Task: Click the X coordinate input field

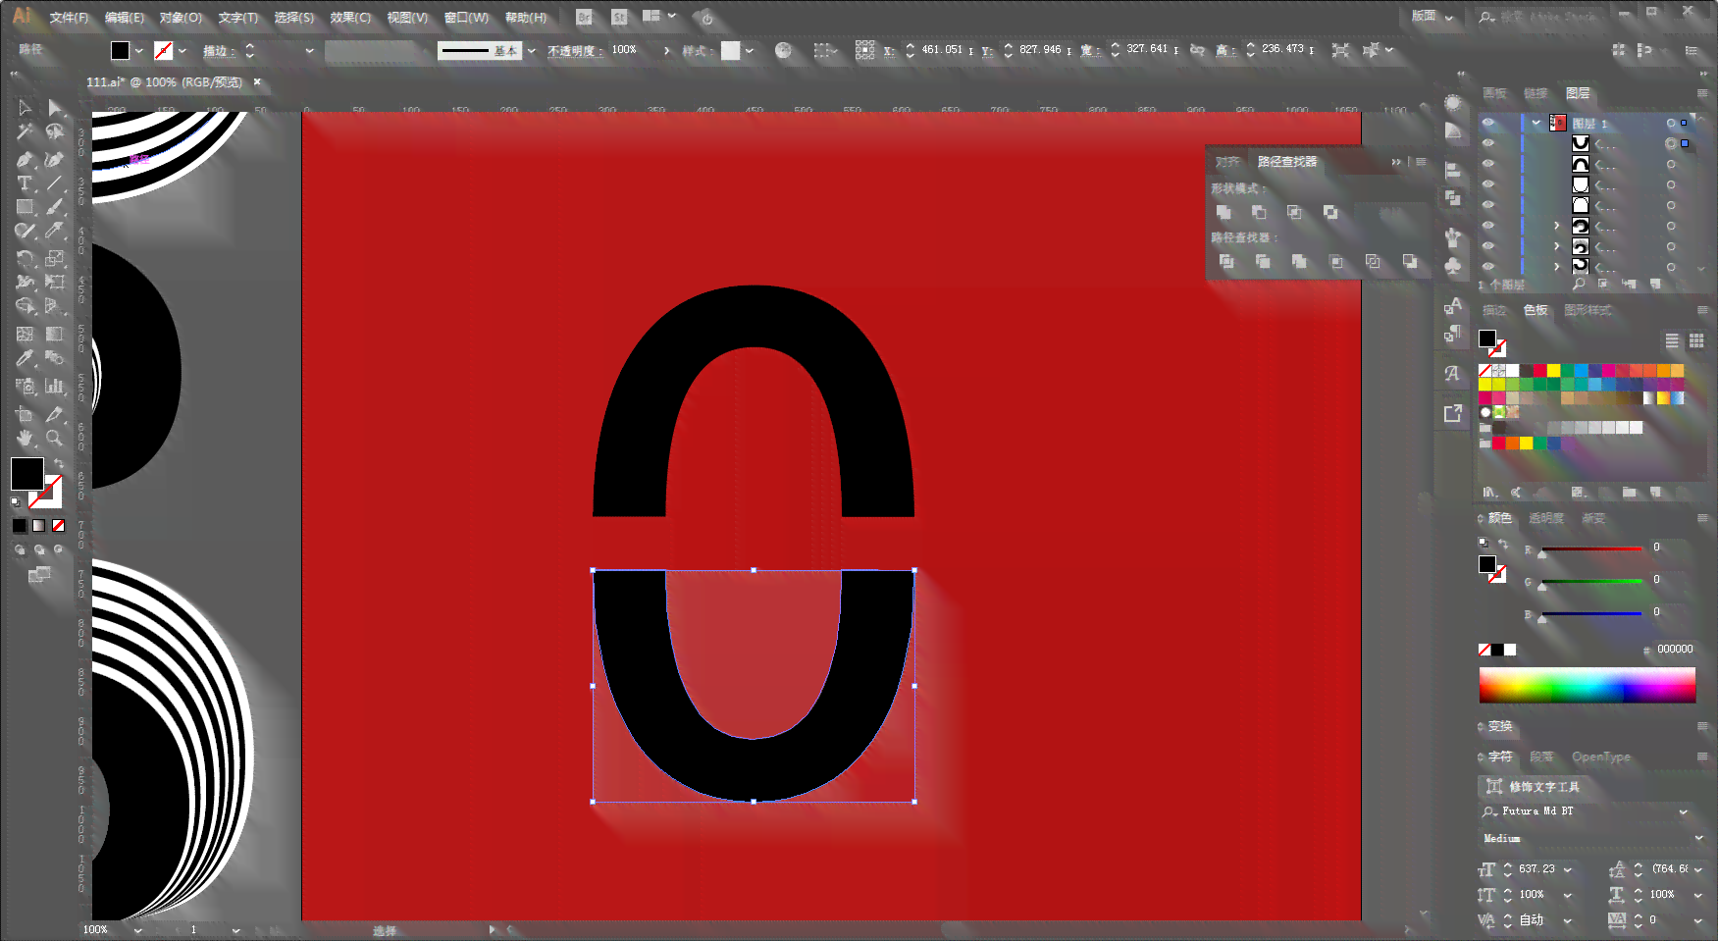Action: pyautogui.click(x=942, y=50)
